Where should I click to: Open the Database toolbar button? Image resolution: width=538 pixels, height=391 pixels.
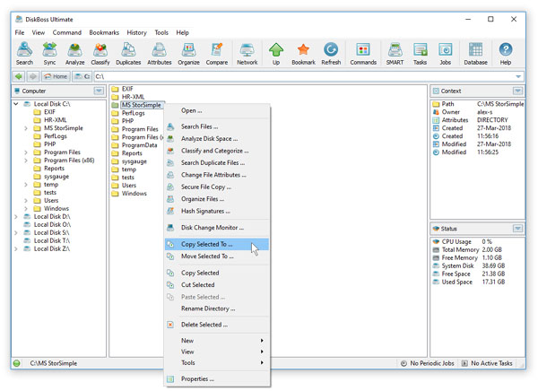tap(475, 54)
